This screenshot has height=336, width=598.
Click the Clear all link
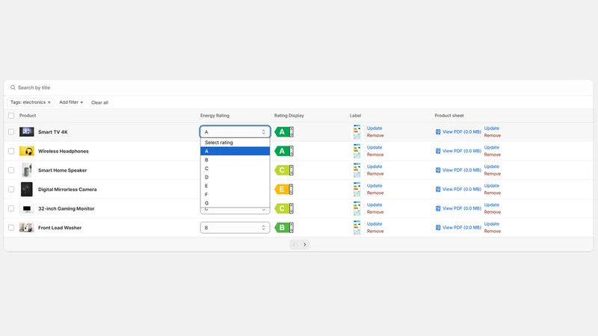[99, 102]
